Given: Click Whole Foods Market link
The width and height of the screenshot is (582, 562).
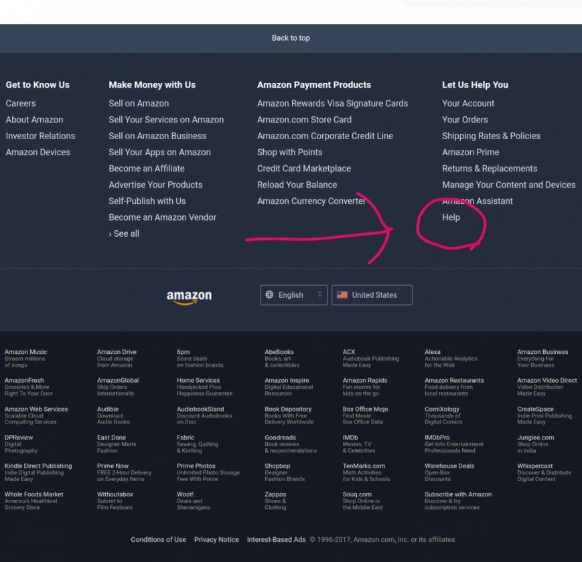Looking at the screenshot, I should click(x=33, y=501).
